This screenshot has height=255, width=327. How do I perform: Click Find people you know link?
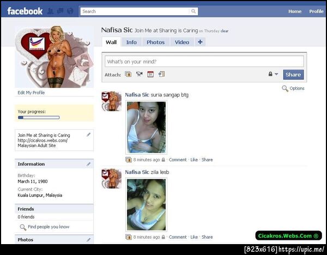49,227
